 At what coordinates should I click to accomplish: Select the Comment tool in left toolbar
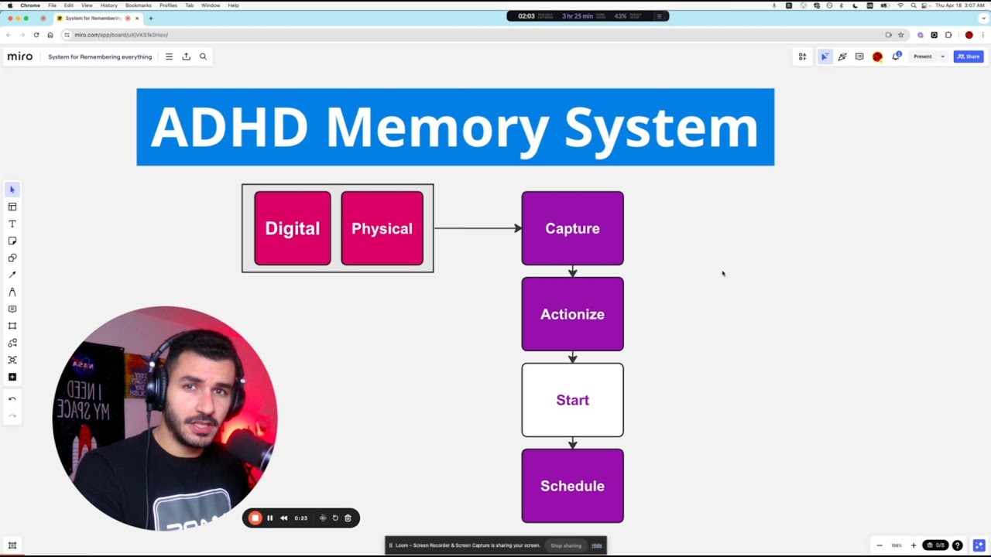tap(12, 309)
